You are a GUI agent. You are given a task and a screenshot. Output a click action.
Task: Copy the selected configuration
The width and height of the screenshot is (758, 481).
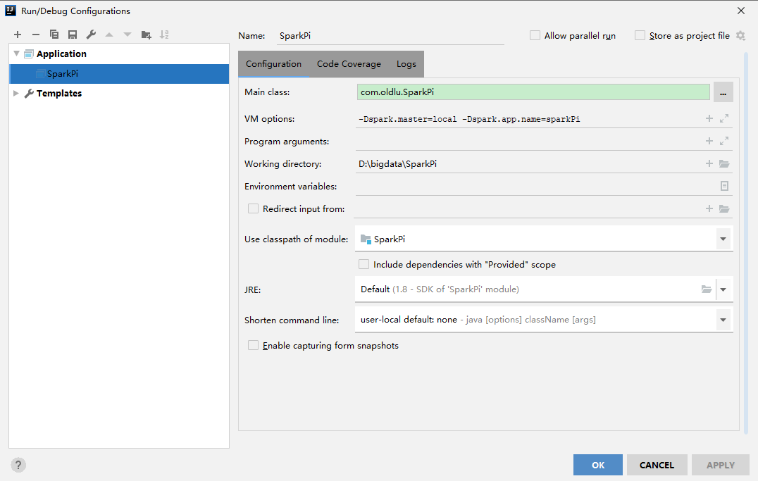[54, 35]
